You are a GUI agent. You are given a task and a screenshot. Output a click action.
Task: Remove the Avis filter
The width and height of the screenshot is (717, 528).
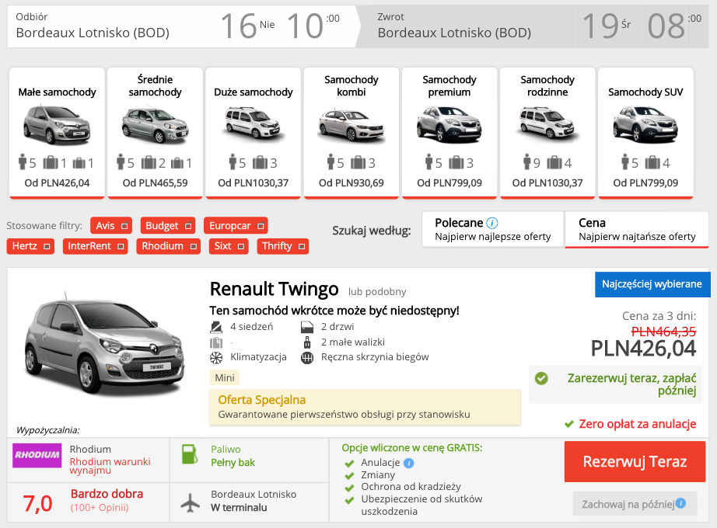coord(125,226)
